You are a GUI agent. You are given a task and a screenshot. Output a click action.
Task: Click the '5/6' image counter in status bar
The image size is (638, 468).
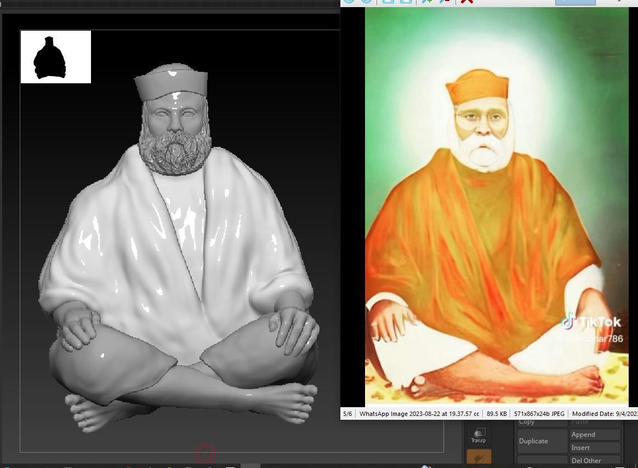(348, 413)
